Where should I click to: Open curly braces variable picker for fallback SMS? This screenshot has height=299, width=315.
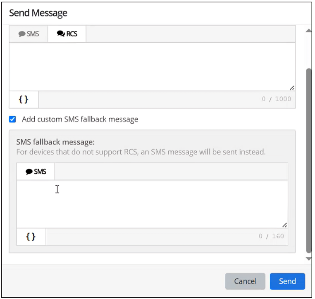(31, 237)
